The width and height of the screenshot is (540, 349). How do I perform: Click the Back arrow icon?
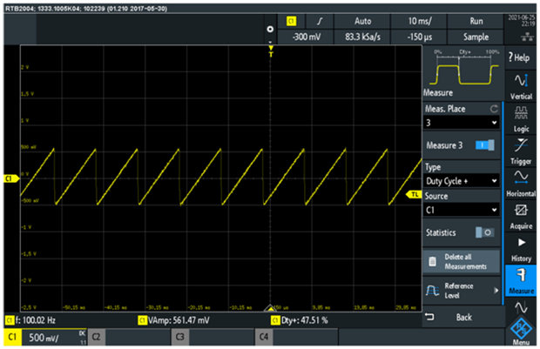point(429,316)
